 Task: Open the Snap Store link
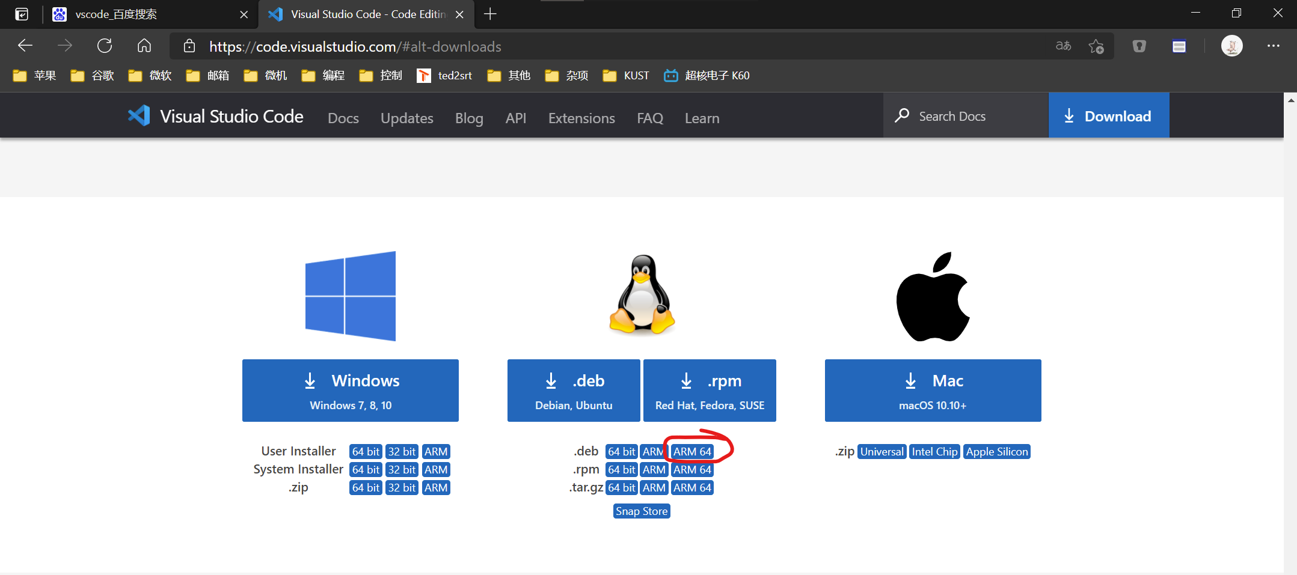click(x=642, y=511)
